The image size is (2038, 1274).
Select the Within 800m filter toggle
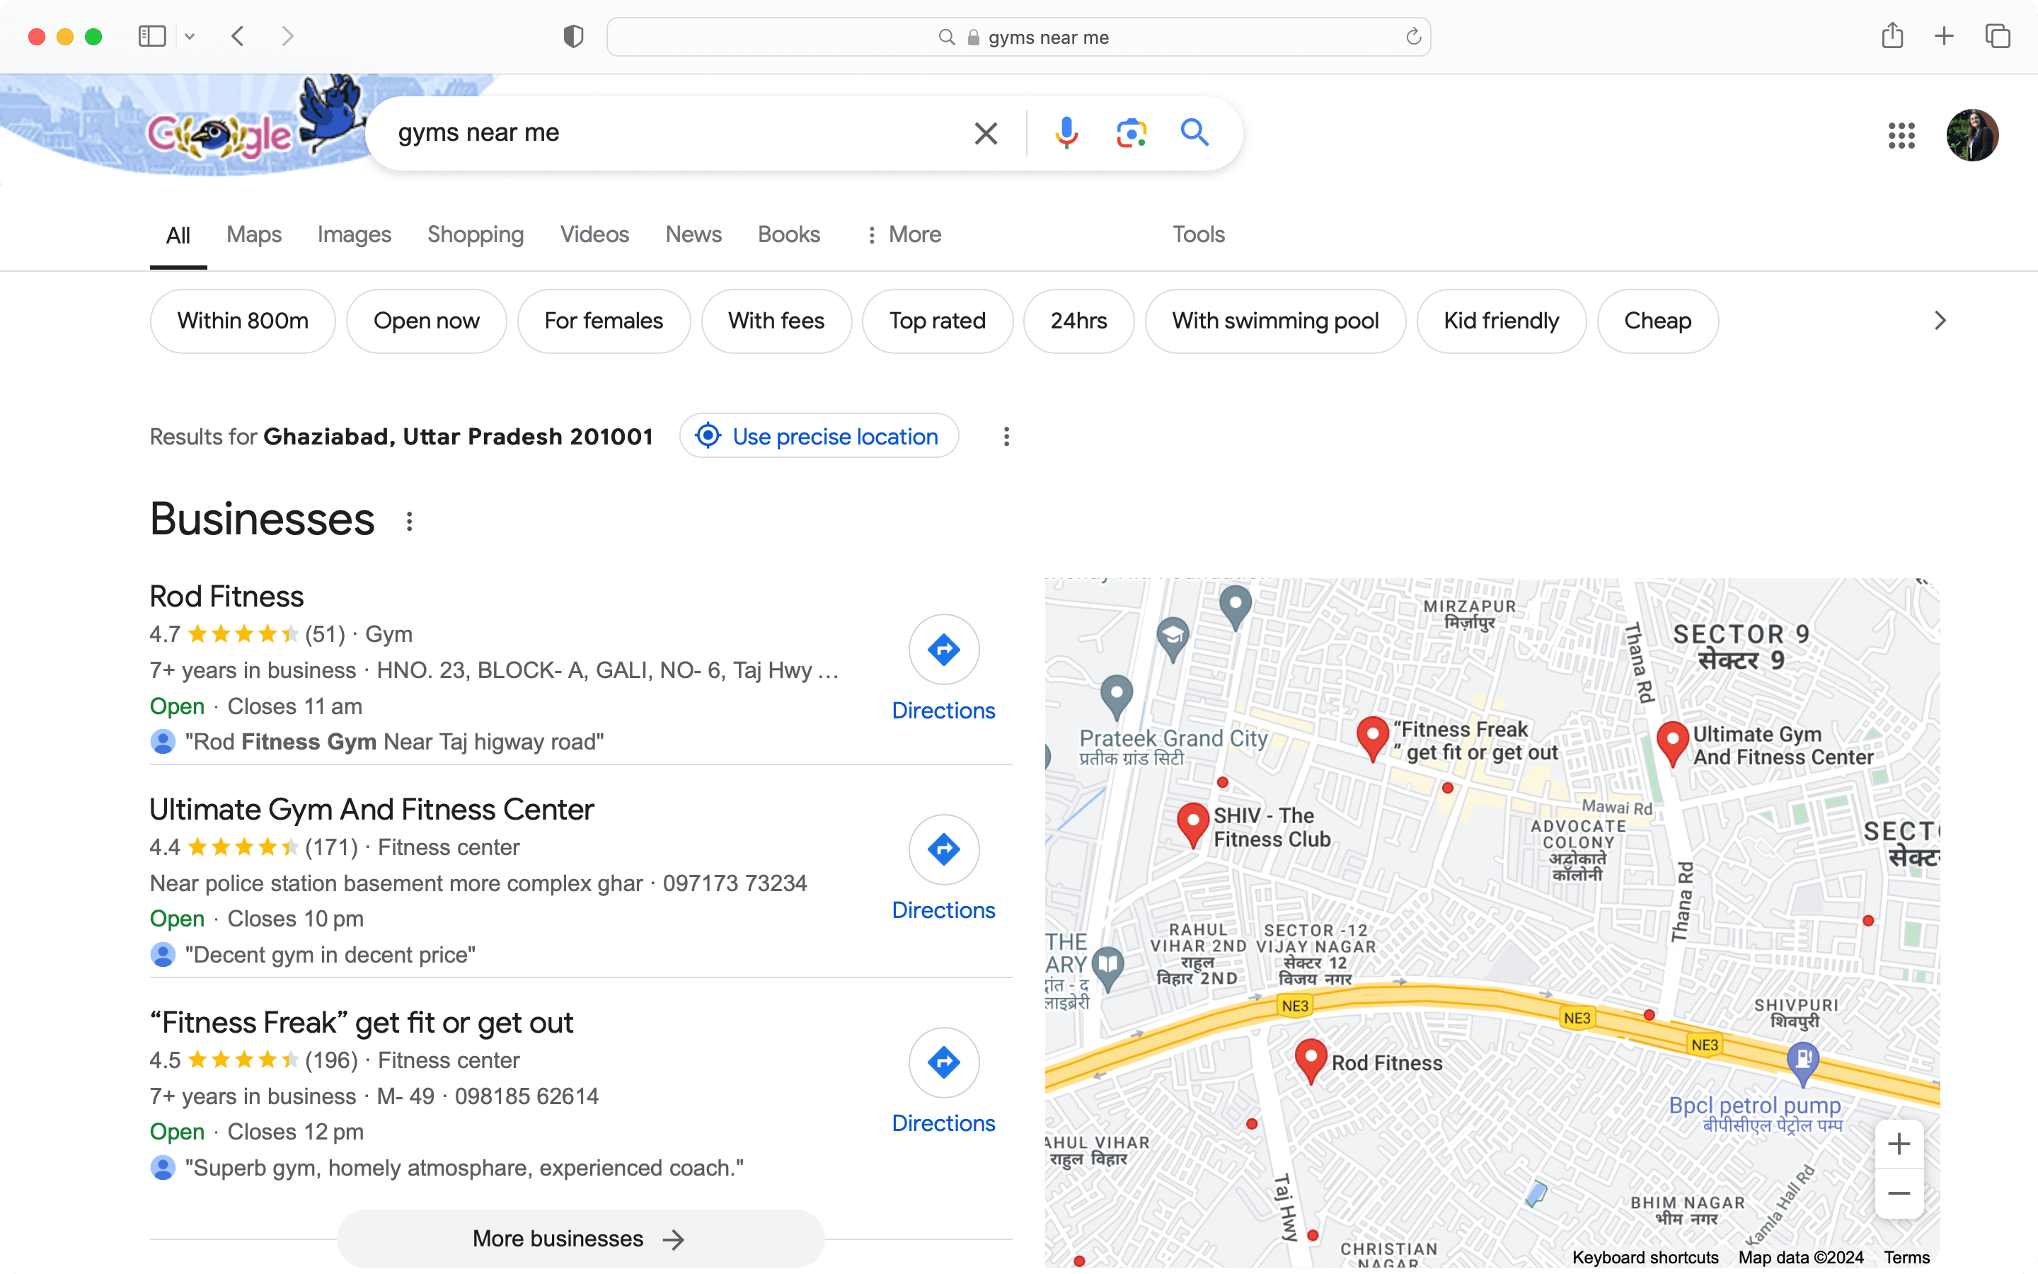[x=242, y=321]
